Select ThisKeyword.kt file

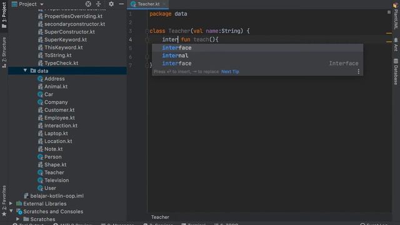63,47
